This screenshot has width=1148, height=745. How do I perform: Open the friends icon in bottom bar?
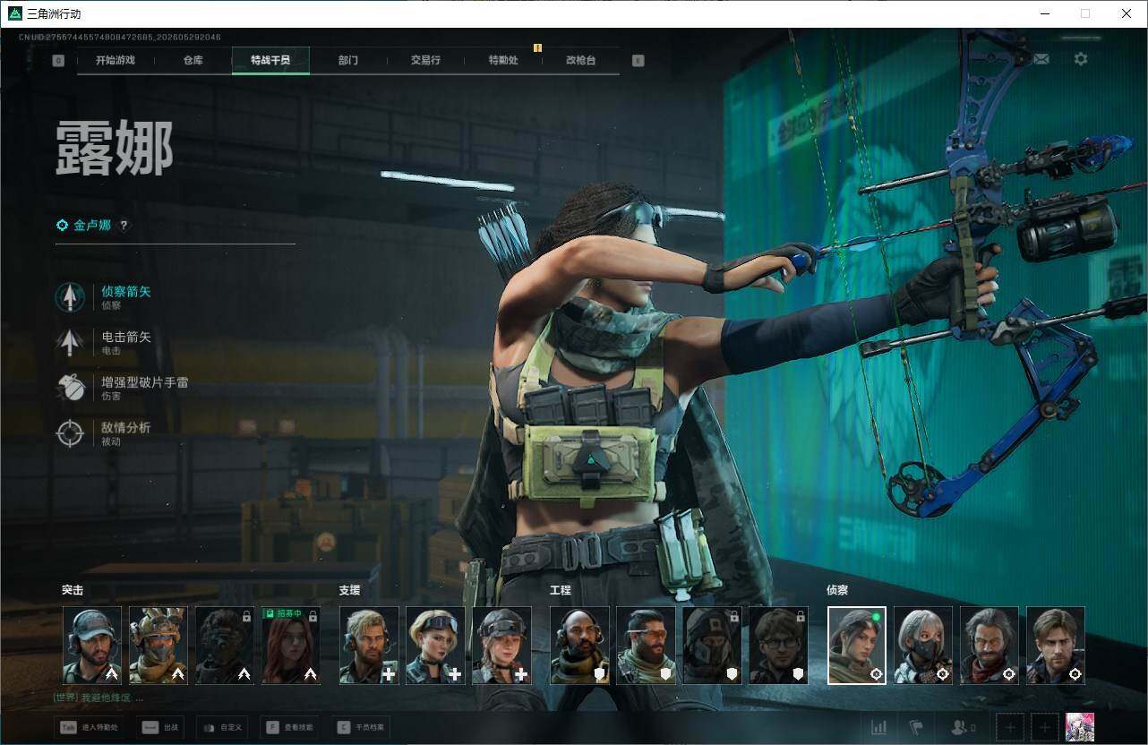click(964, 727)
